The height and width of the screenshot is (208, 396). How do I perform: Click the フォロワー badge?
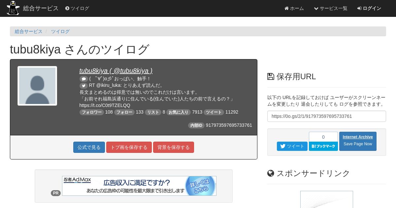pyautogui.click(x=92, y=112)
